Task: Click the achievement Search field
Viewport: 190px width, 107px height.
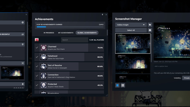Action: point(75,40)
